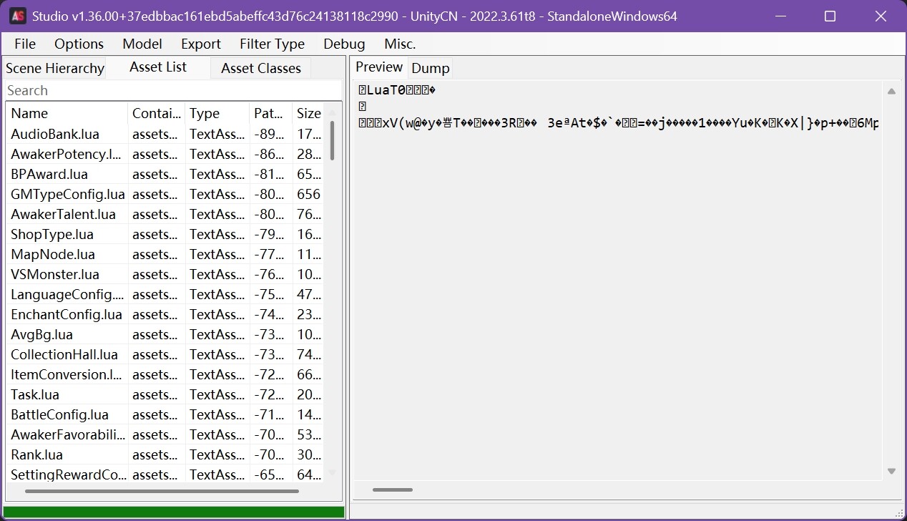Open the File menu
The width and height of the screenshot is (907, 521).
[25, 44]
